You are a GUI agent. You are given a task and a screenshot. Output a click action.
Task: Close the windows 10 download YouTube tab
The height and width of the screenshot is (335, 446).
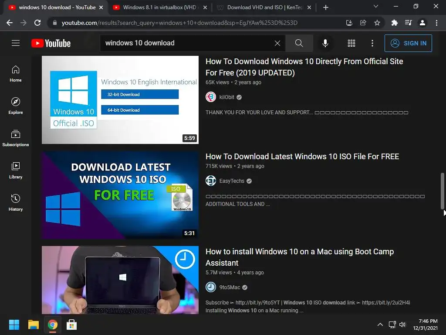coord(101,8)
